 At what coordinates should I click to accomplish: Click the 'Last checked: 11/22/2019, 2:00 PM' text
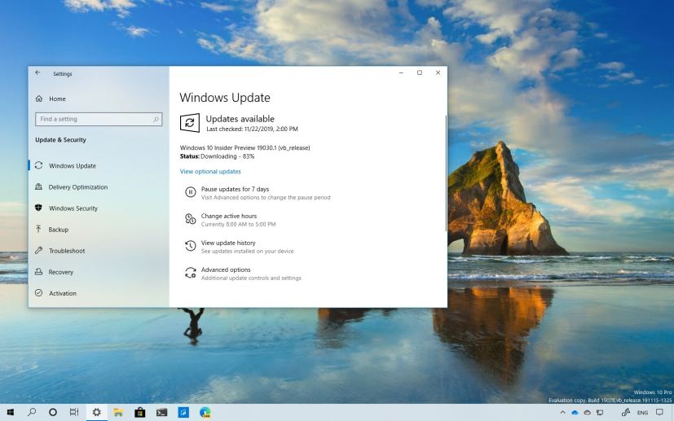(x=252, y=129)
